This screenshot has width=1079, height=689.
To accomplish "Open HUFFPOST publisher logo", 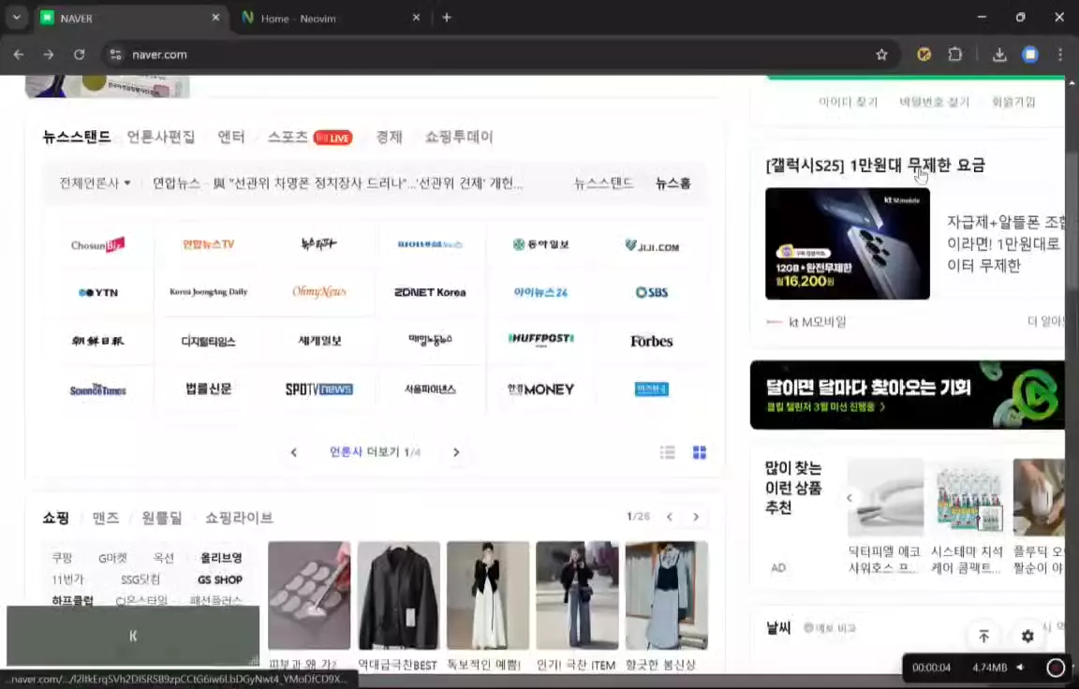I will pos(540,340).
